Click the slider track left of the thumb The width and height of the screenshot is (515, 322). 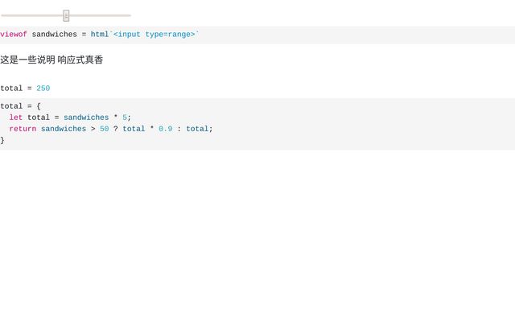[32, 15]
